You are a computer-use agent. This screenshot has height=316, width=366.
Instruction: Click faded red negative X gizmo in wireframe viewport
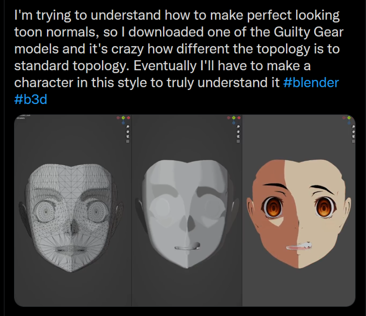pyautogui.click(x=118, y=118)
